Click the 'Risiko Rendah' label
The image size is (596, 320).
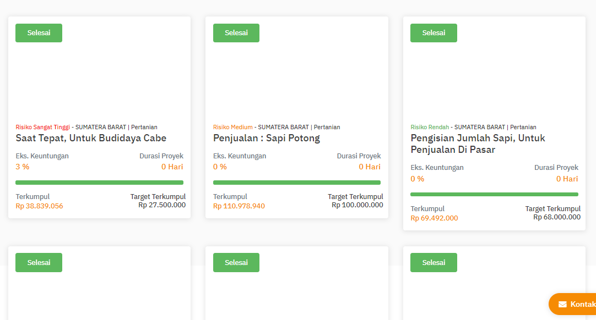click(430, 127)
